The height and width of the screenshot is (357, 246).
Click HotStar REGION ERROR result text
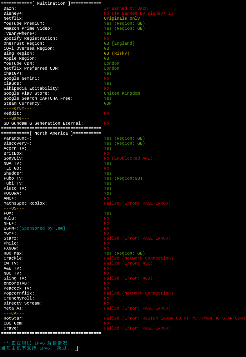pyautogui.click(x=175, y=319)
